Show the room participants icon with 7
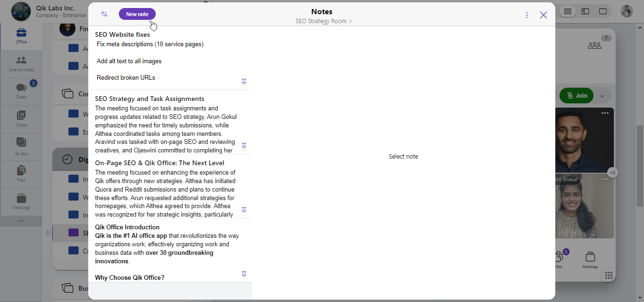The width and height of the screenshot is (644, 302). click(x=594, y=45)
